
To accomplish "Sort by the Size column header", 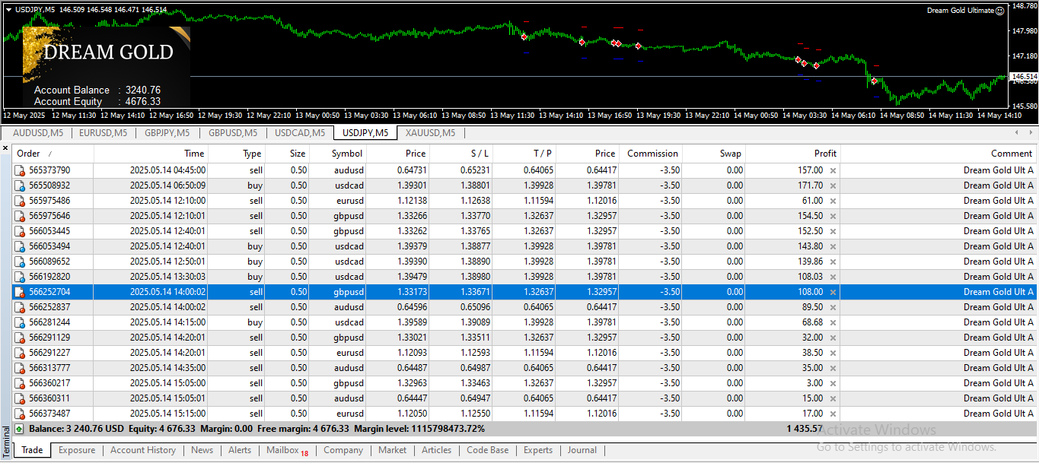I will point(287,154).
